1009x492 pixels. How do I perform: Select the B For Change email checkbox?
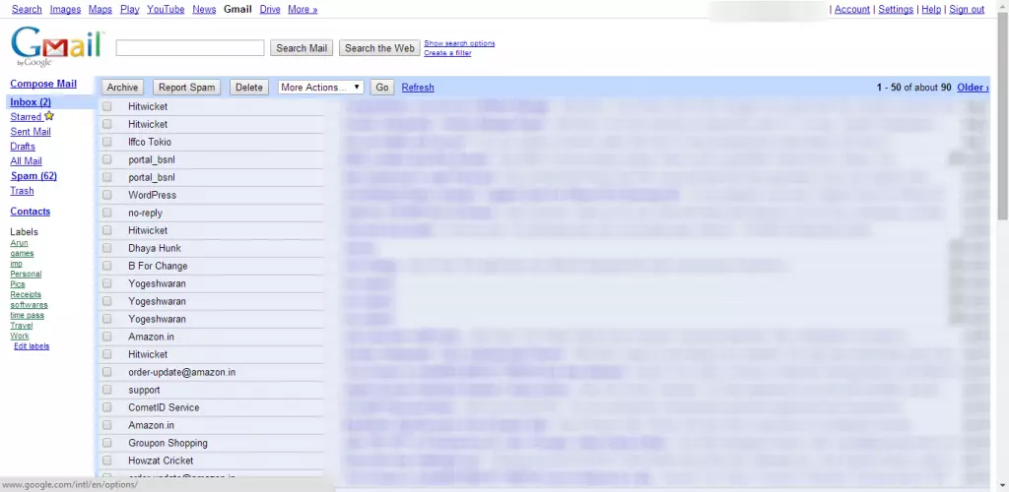click(106, 266)
